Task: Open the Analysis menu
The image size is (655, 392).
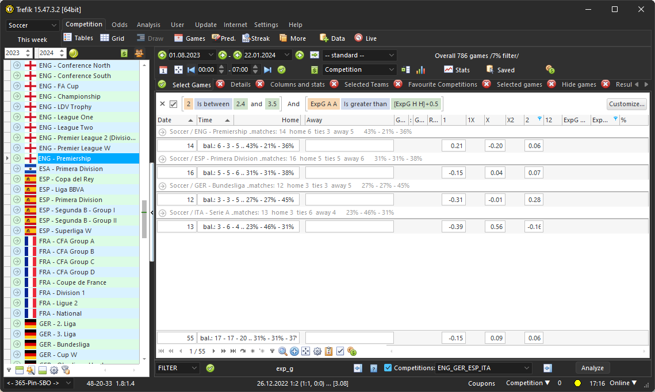Action: (x=148, y=25)
